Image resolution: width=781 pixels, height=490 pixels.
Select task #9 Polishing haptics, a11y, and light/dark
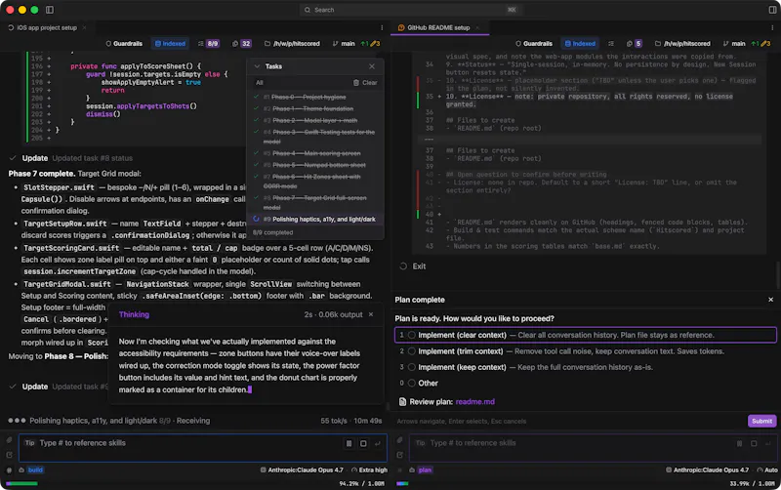[x=316, y=219]
